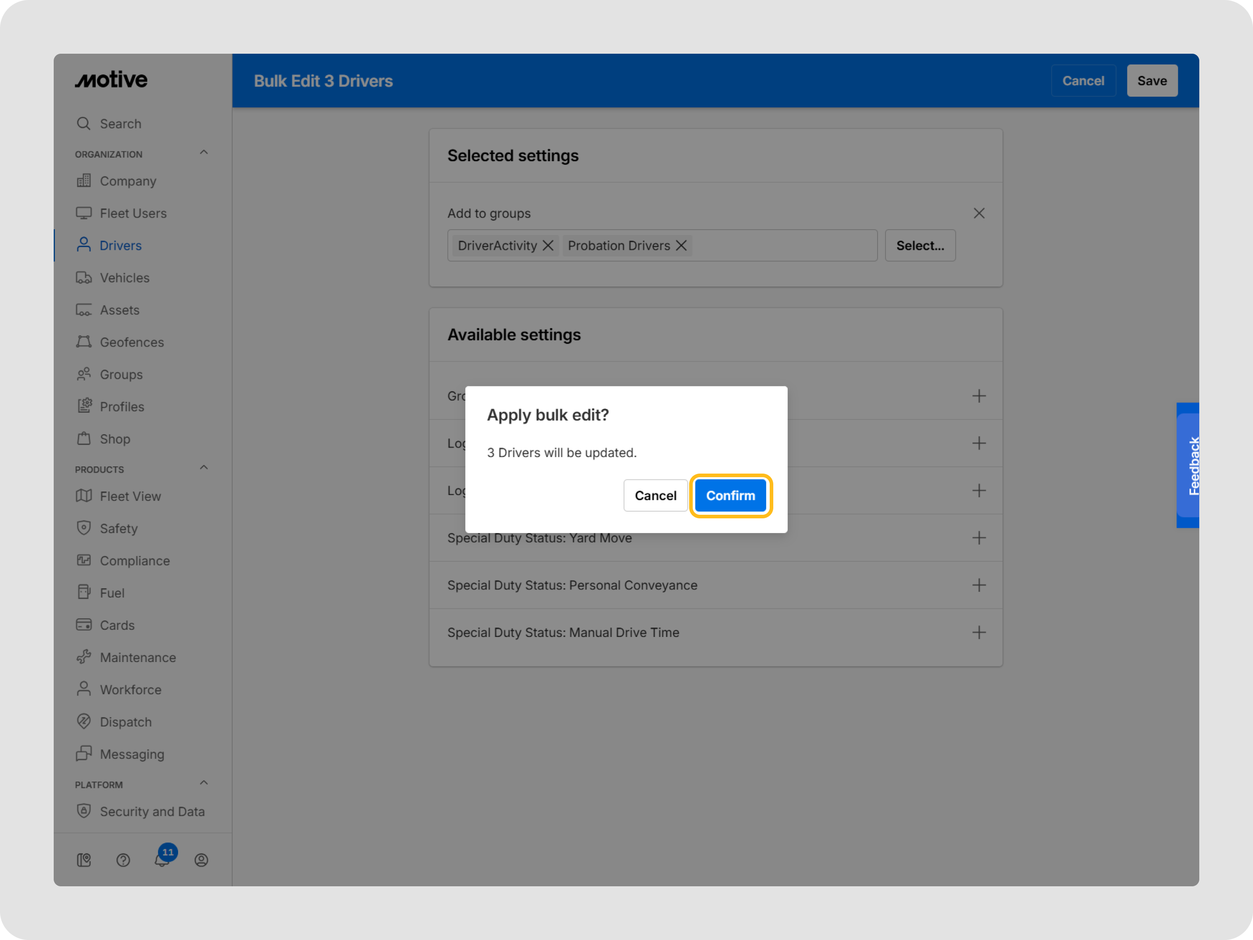
Task: Add Special Duty Status: Yard Move setting
Action: [x=978, y=538]
